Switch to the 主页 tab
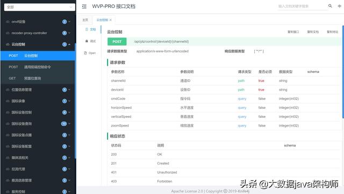The image size is (344, 194). pyautogui.click(x=85, y=20)
